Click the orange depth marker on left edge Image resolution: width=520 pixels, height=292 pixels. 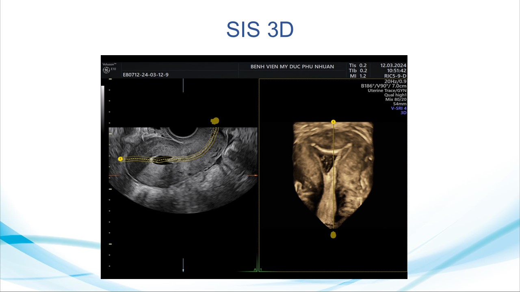(x=110, y=175)
